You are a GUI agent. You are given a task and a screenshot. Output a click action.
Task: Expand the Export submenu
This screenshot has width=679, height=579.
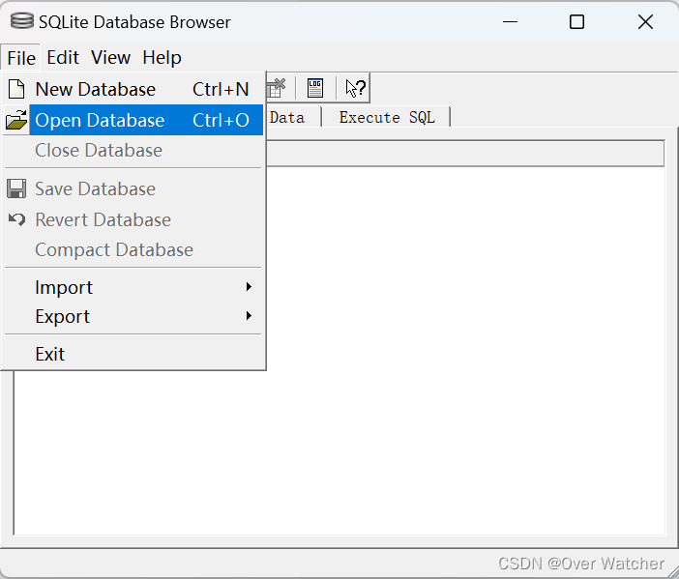tap(133, 317)
